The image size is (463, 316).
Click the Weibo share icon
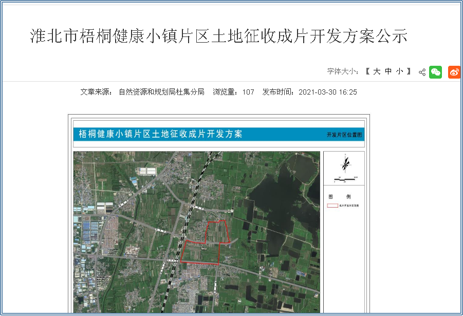point(454,72)
